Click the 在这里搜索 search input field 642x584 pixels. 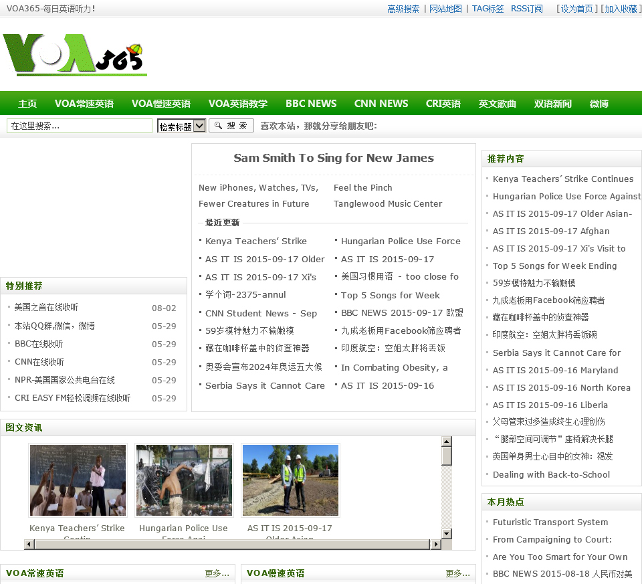click(80, 126)
